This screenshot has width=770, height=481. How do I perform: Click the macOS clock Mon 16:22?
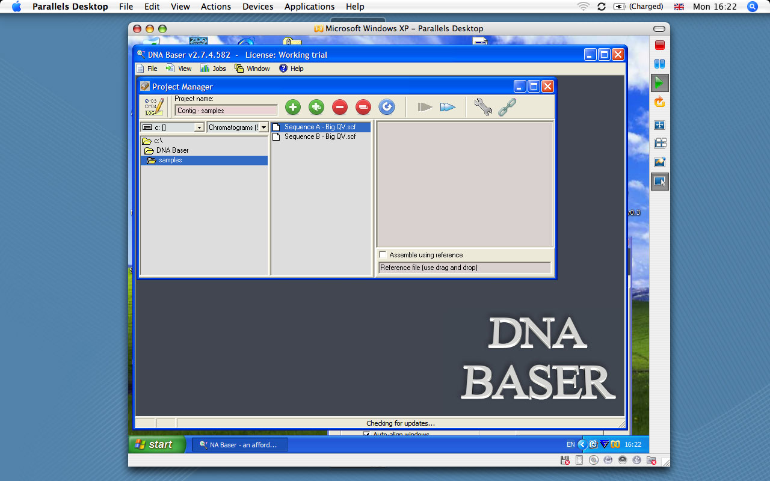point(715,7)
